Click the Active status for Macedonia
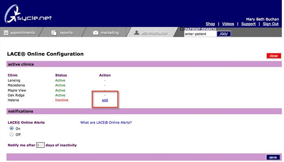This screenshot has height=162, width=284. pyautogui.click(x=60, y=85)
